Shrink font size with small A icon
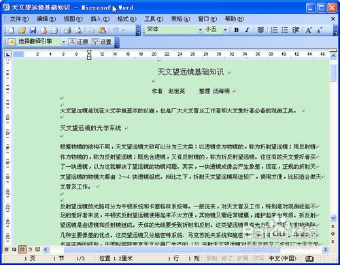The height and width of the screenshot is (265, 340). pyautogui.click(x=320, y=30)
